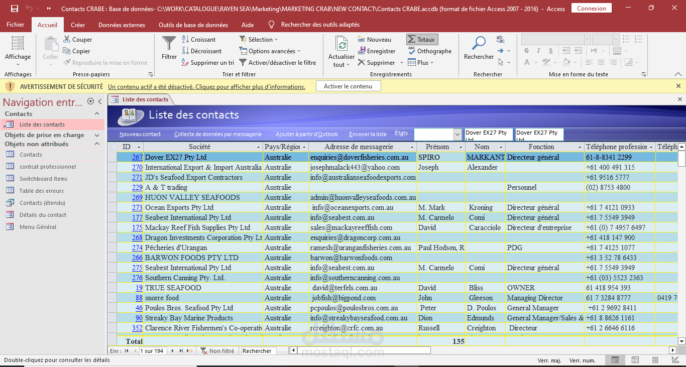Click the Non filtré filter indicator
This screenshot has height=367, width=686.
pos(217,351)
